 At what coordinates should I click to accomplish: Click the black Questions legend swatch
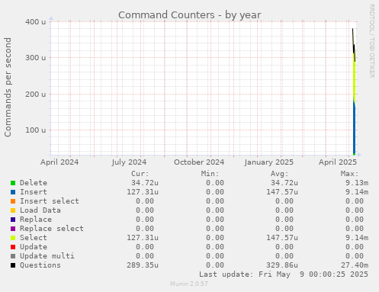(13, 265)
